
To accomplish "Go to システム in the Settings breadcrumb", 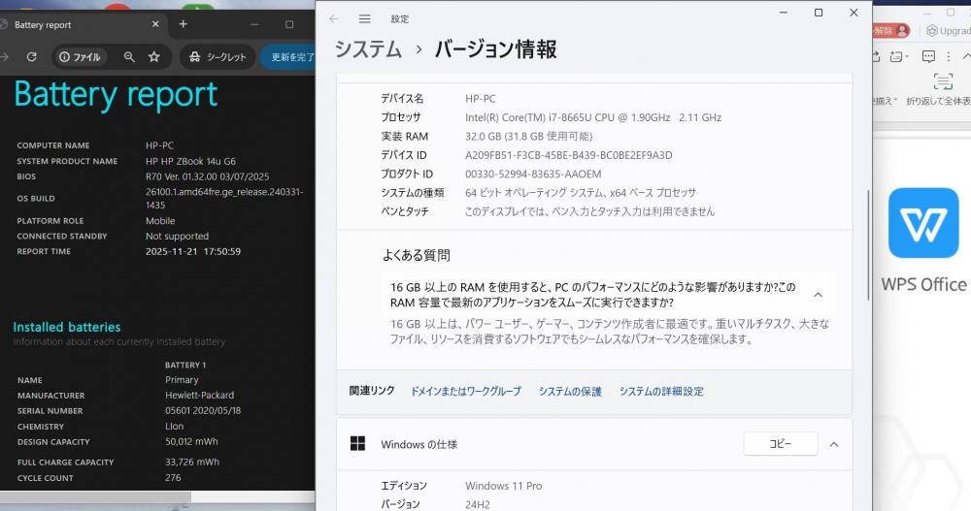I will [368, 48].
